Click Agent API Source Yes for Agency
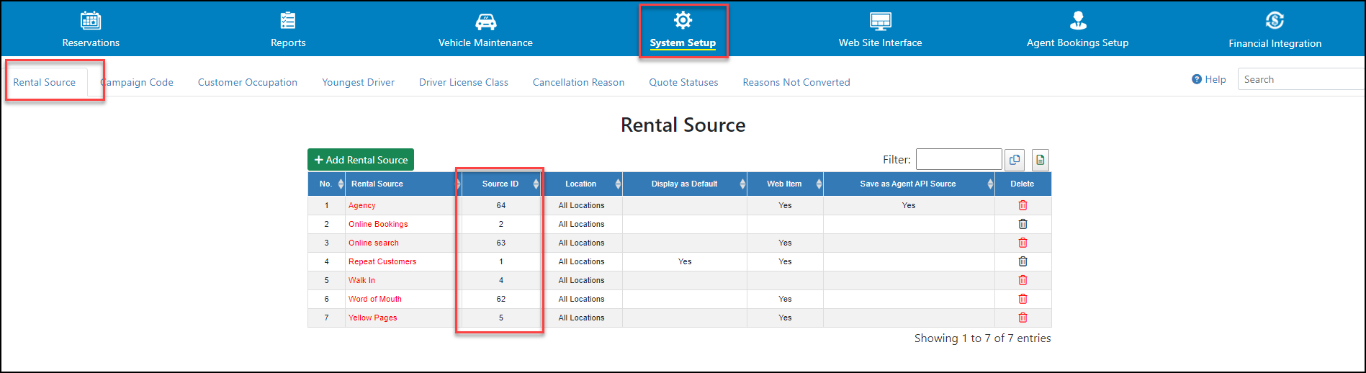Viewport: 1366px width, 373px height. (909, 205)
